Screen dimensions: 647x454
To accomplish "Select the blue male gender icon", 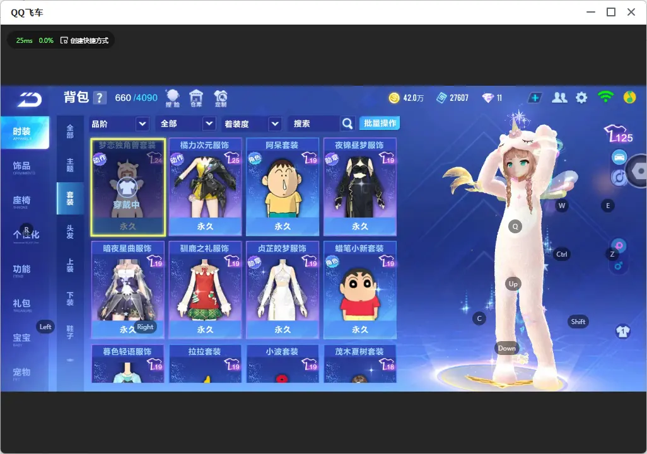I will pos(619,266).
